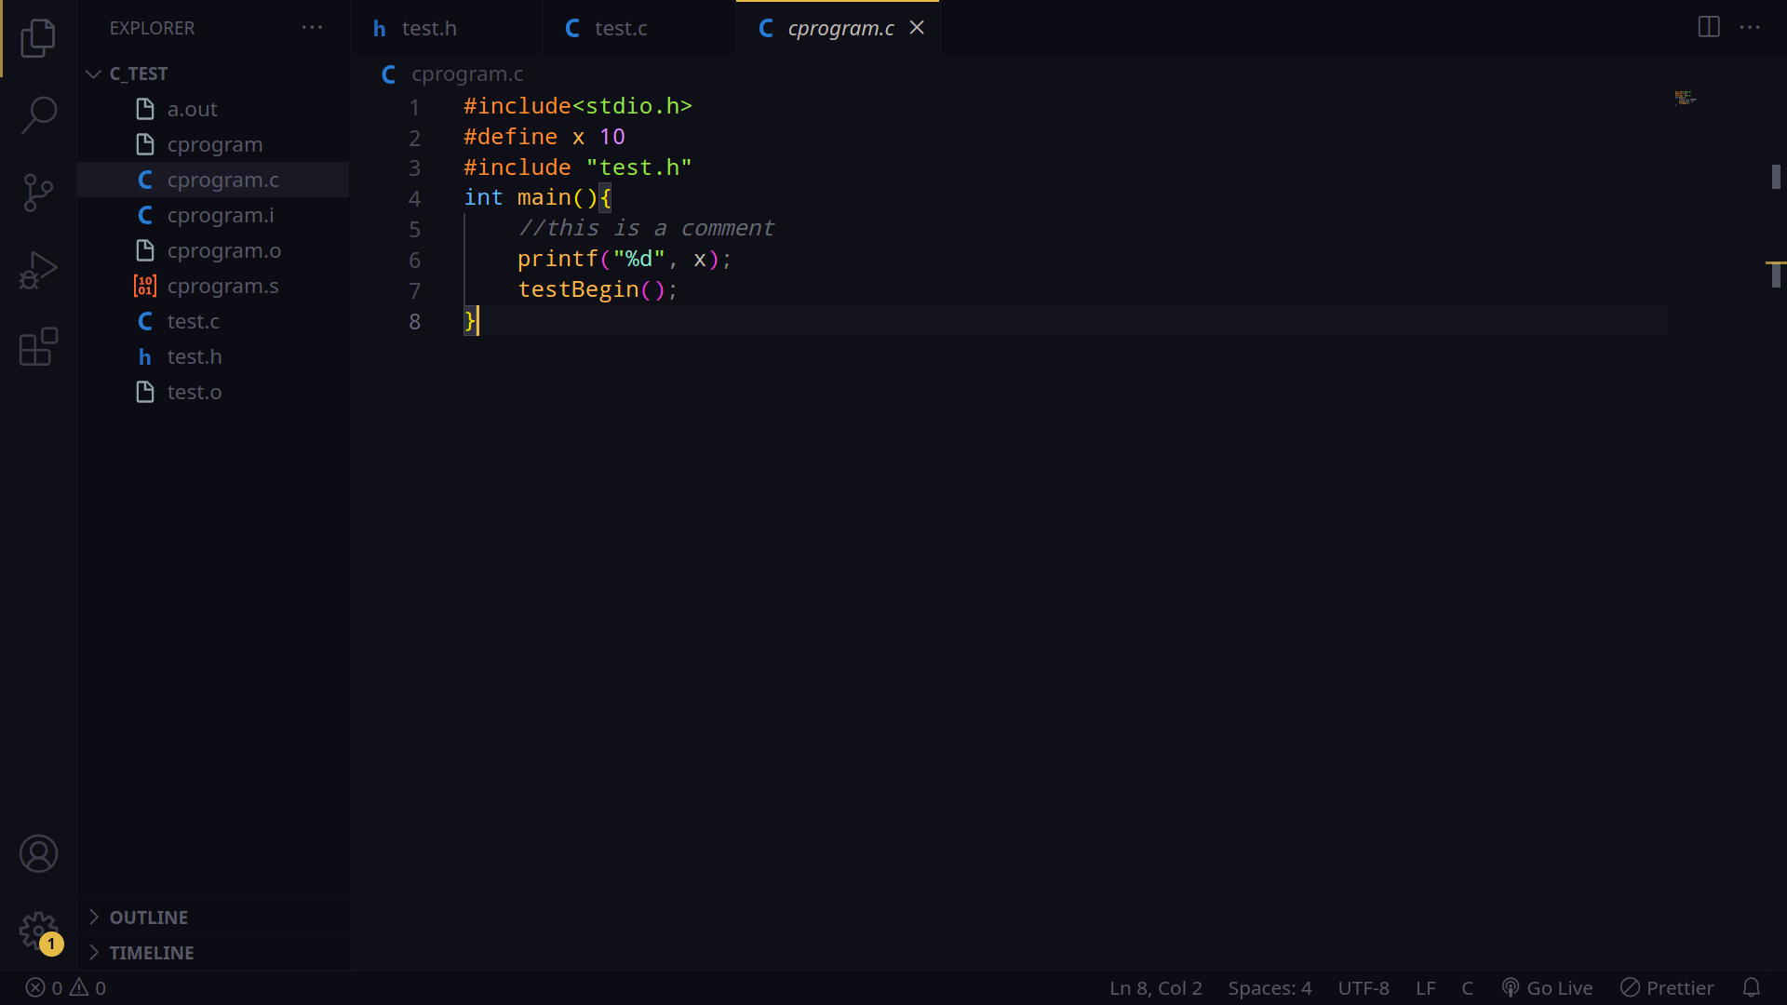Click the errors and warnings counter
Screen dimensions: 1787x1005
click(x=65, y=987)
